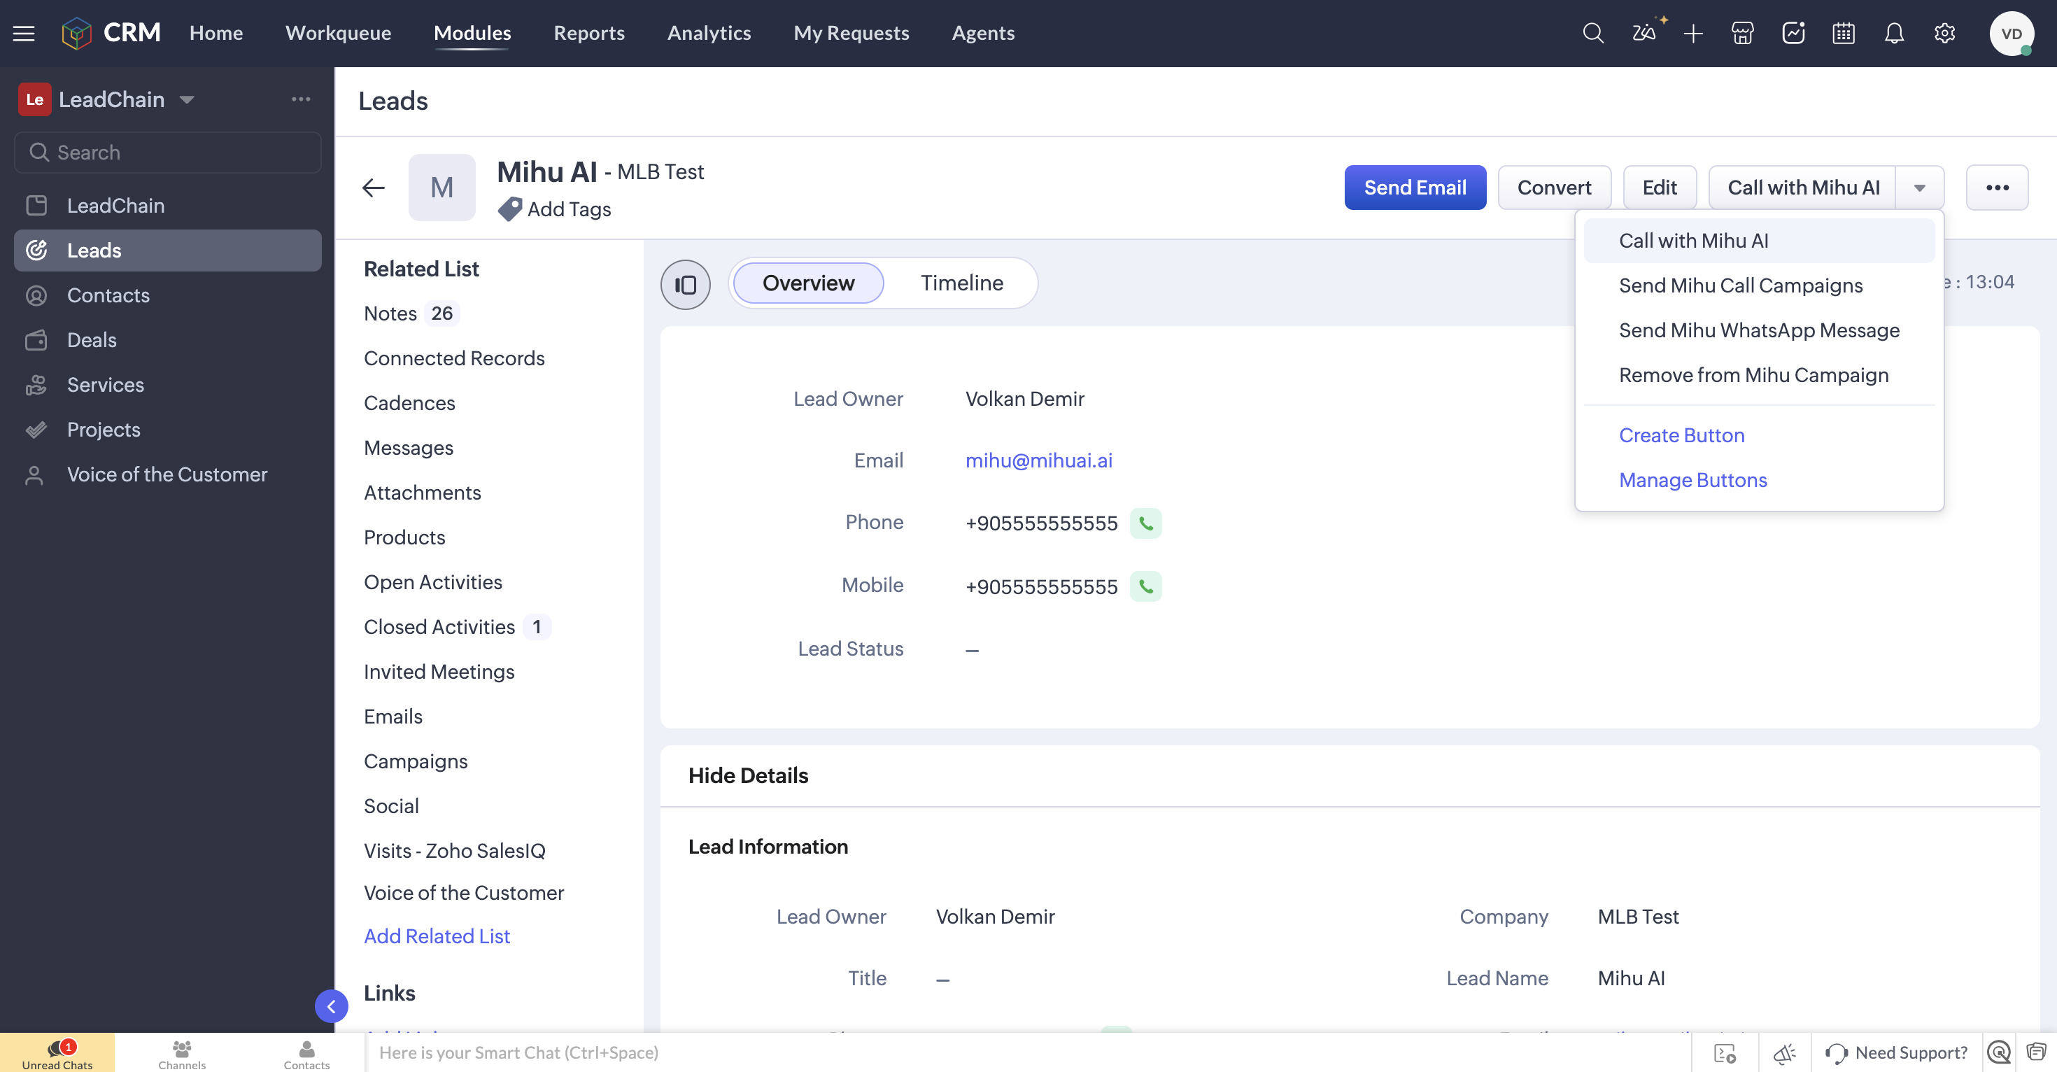Open more options ellipsis next to LeadChain

(301, 99)
